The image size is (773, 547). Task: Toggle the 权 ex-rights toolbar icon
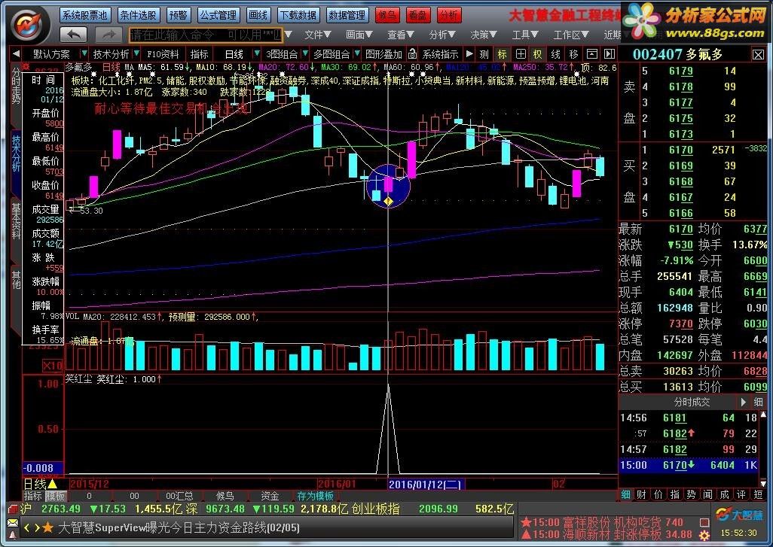click(537, 54)
